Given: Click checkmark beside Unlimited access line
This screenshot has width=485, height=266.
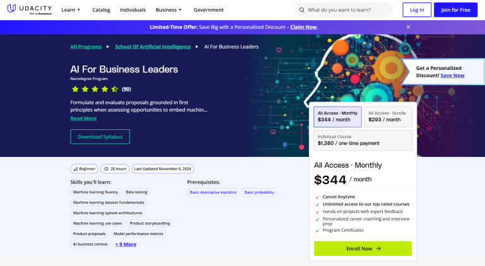Looking at the screenshot, I should click(x=317, y=205).
